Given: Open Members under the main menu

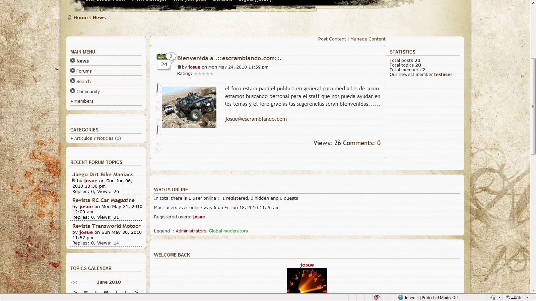Looking at the screenshot, I should (x=84, y=101).
